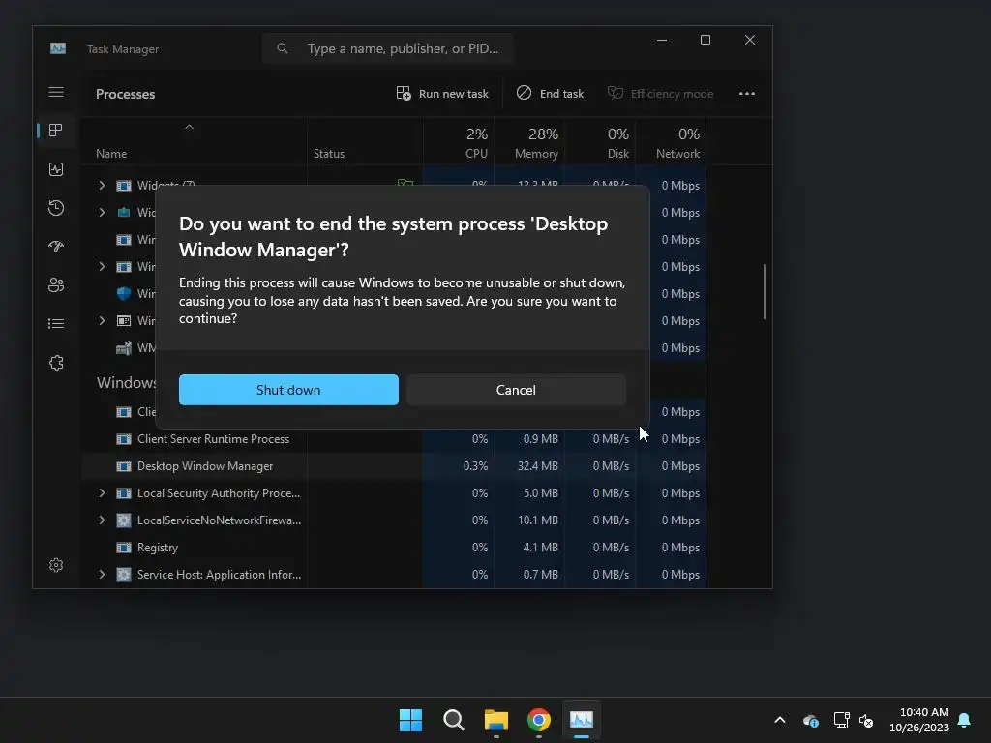Click the process list vertical scrollbar thumb
Image resolution: width=991 pixels, height=743 pixels.
tap(765, 291)
